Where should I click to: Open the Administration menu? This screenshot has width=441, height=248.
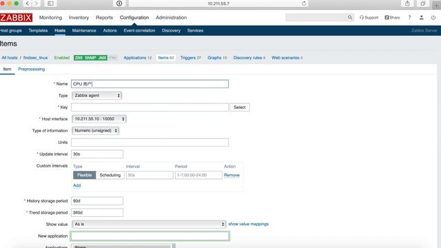(172, 17)
